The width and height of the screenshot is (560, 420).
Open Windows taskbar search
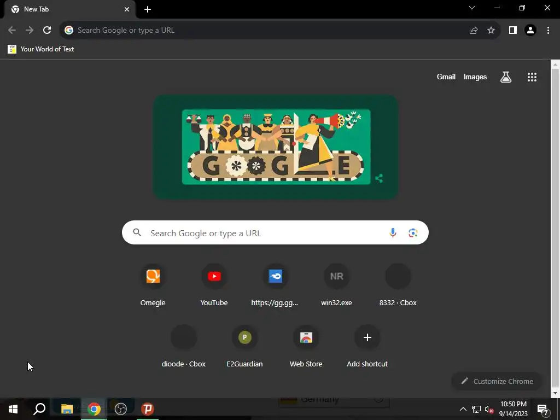click(39, 409)
